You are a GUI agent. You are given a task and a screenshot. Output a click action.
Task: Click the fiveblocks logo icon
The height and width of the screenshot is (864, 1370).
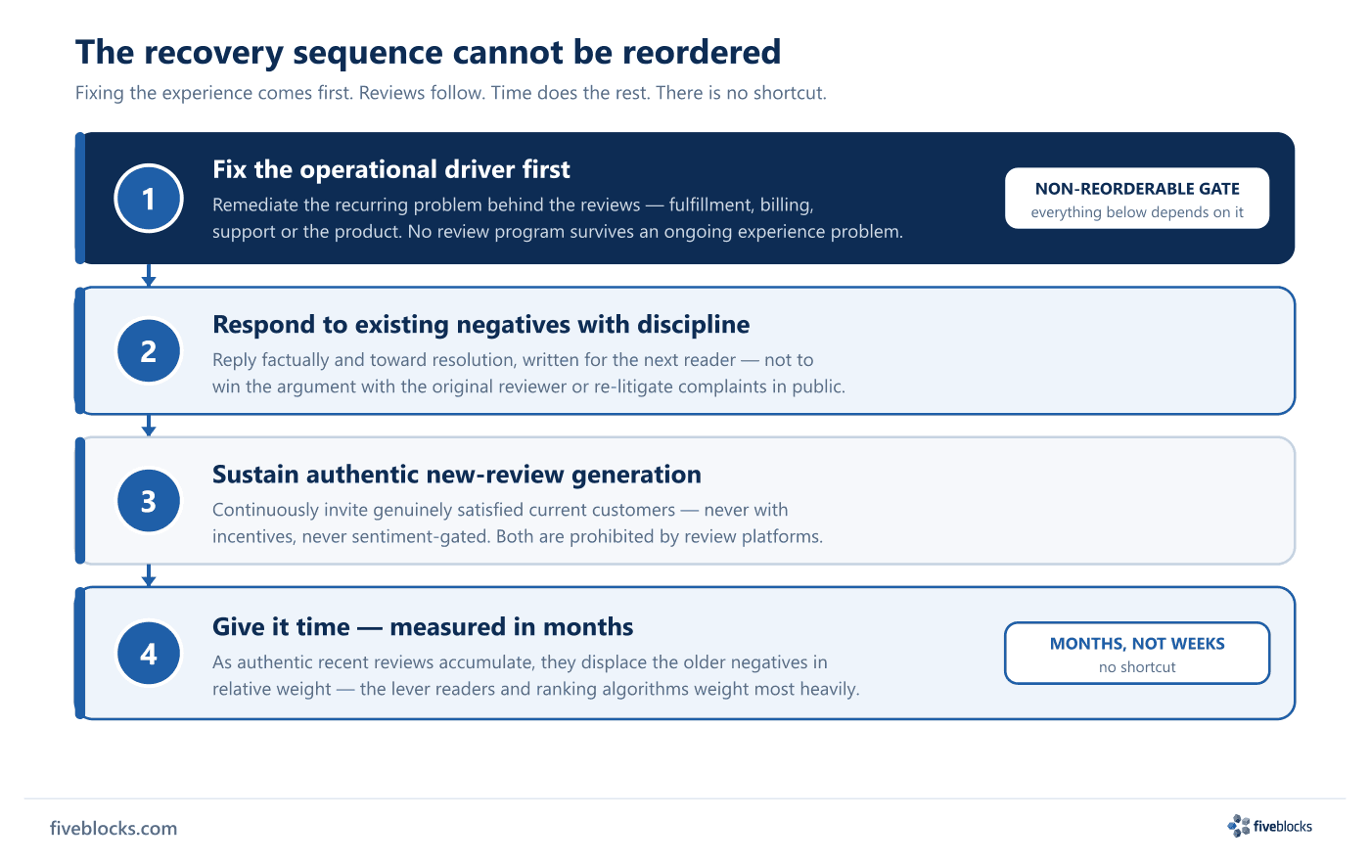[1239, 826]
